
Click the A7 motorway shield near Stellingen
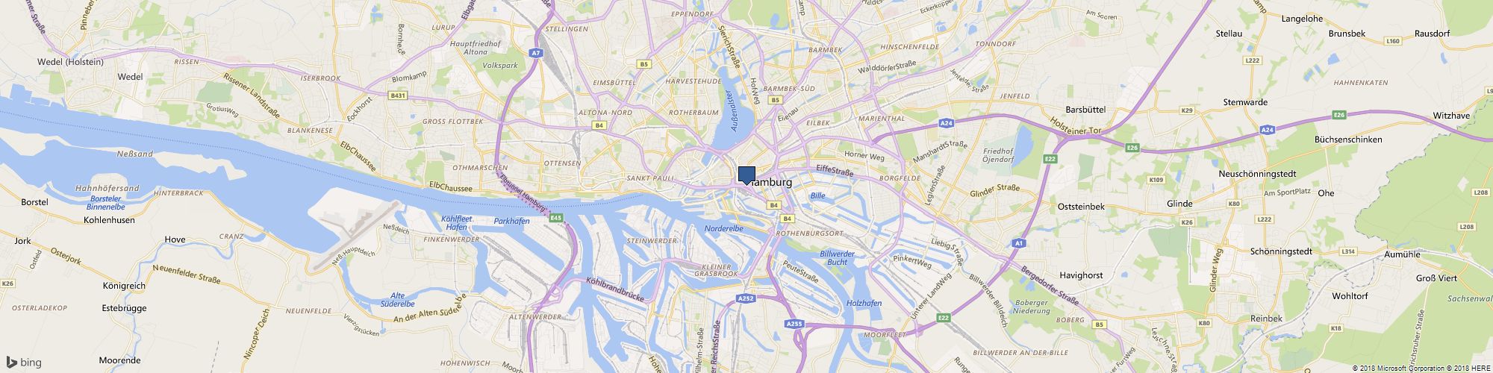coord(536,53)
